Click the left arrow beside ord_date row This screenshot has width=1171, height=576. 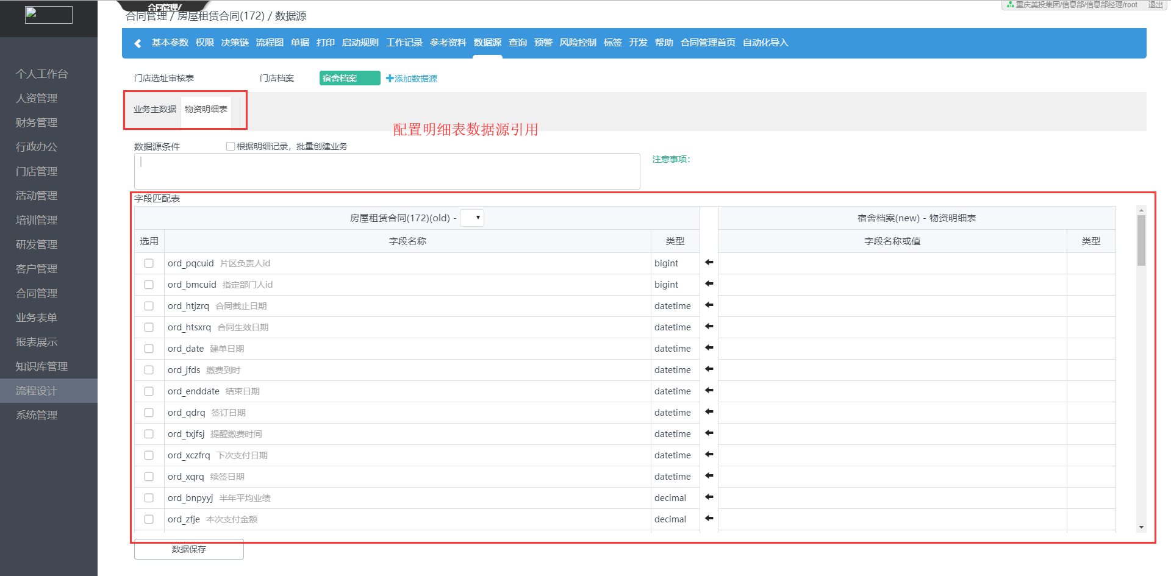(x=709, y=347)
